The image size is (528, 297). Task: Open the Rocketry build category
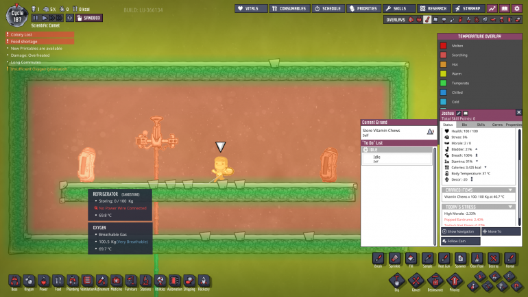tap(204, 281)
